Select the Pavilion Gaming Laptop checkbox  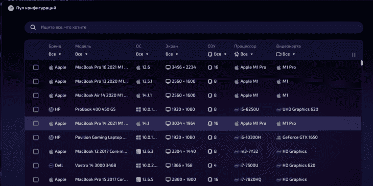point(36,137)
